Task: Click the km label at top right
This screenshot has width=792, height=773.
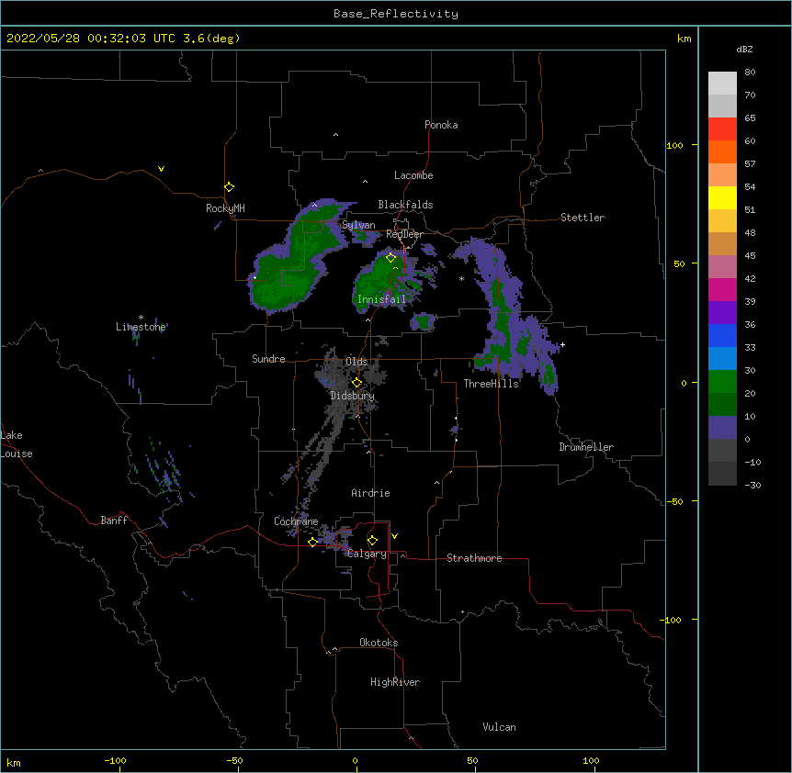Action: pyautogui.click(x=684, y=39)
